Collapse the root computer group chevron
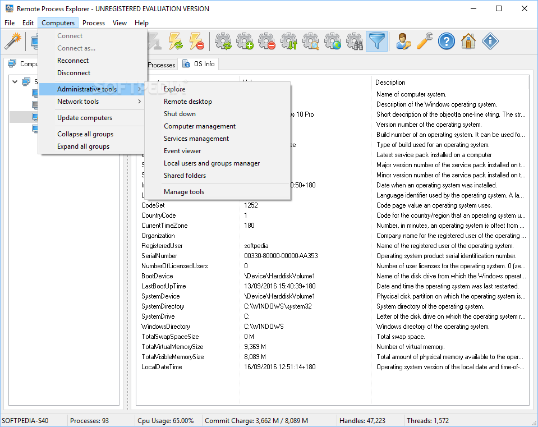This screenshot has width=538, height=427. click(15, 82)
